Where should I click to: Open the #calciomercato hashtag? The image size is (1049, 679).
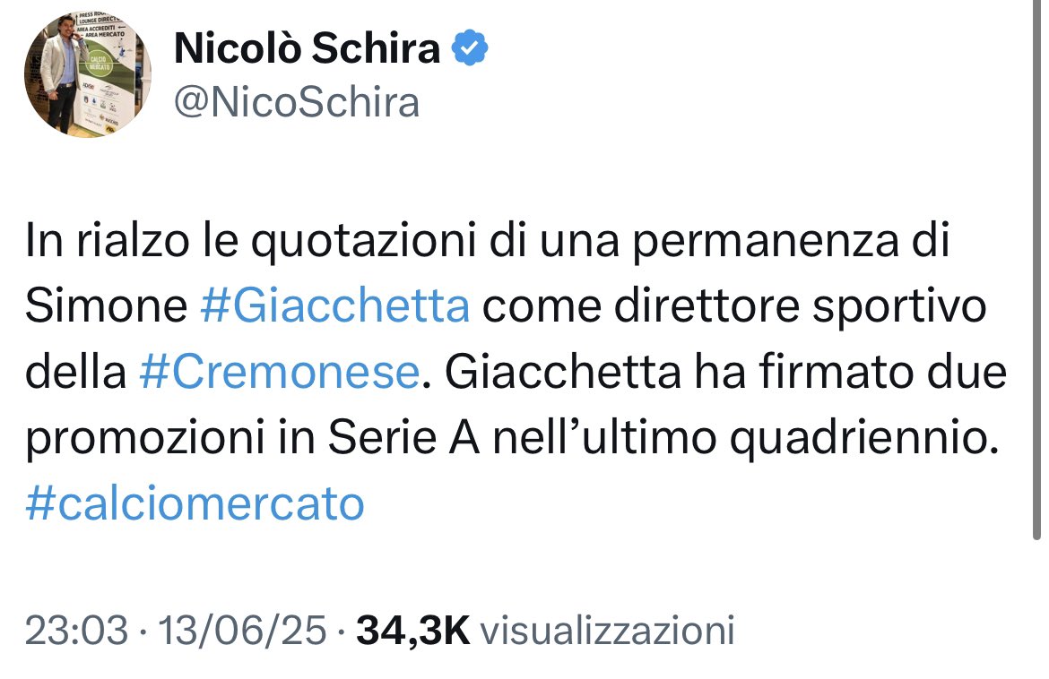(195, 503)
